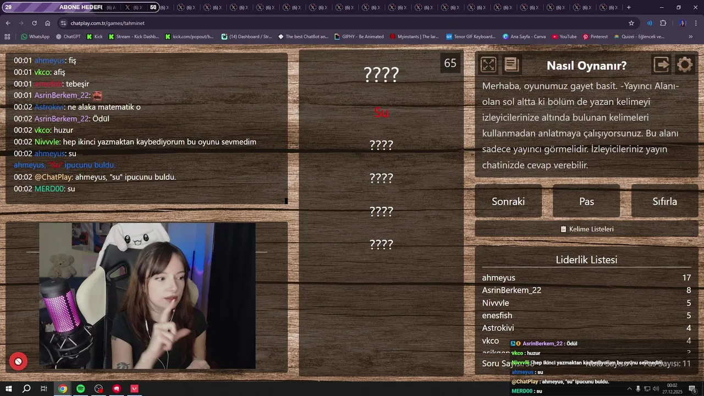Open the WhatsApp bookmark

(35, 37)
